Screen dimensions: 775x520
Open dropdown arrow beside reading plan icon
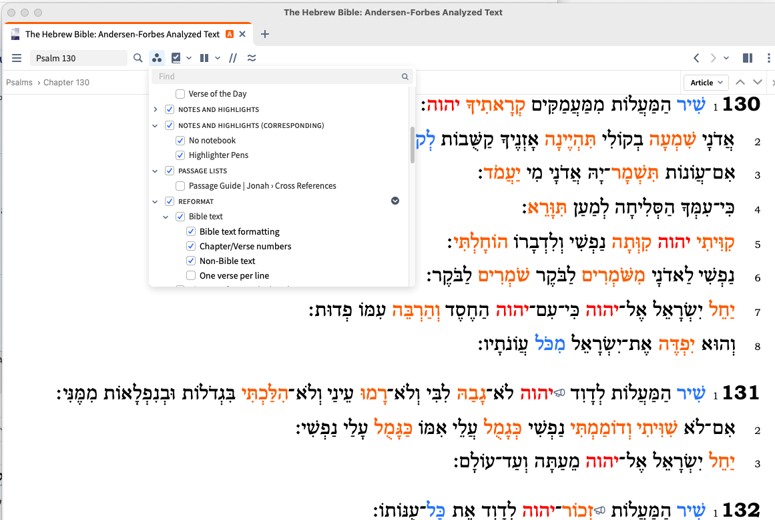(189, 58)
